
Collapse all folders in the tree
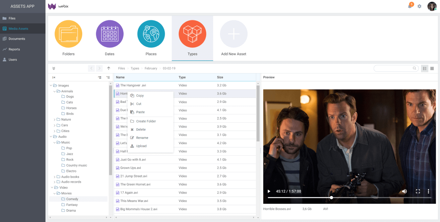pos(100,77)
